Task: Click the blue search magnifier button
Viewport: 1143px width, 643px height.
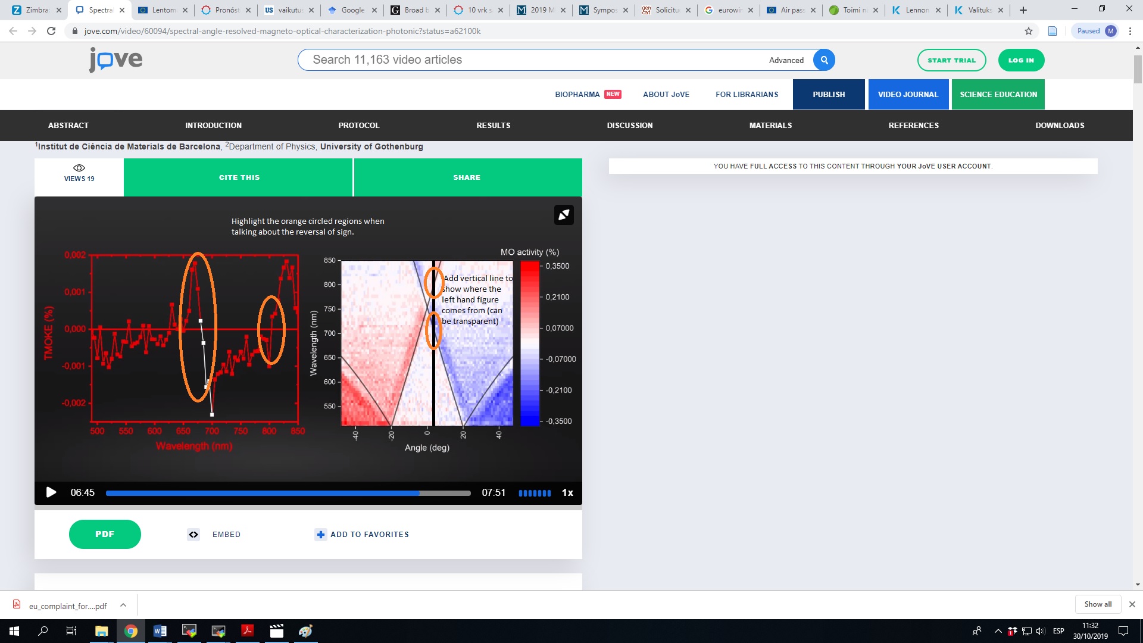Action: 824,60
